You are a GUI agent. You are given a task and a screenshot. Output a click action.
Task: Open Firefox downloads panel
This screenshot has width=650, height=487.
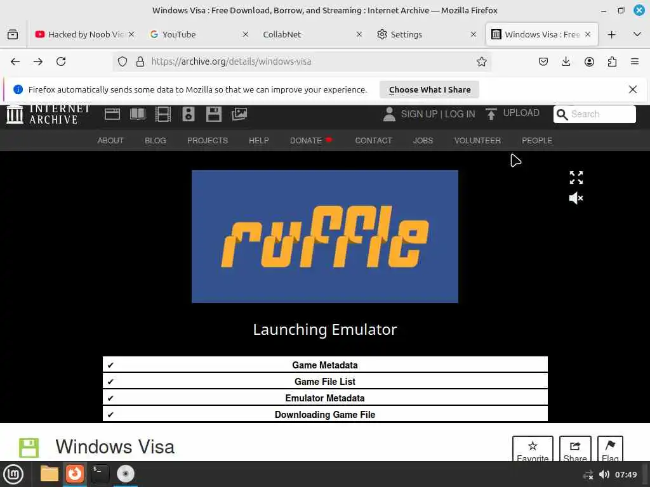[566, 62]
